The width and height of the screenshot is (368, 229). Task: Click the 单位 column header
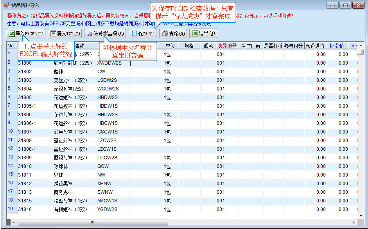[171, 46]
